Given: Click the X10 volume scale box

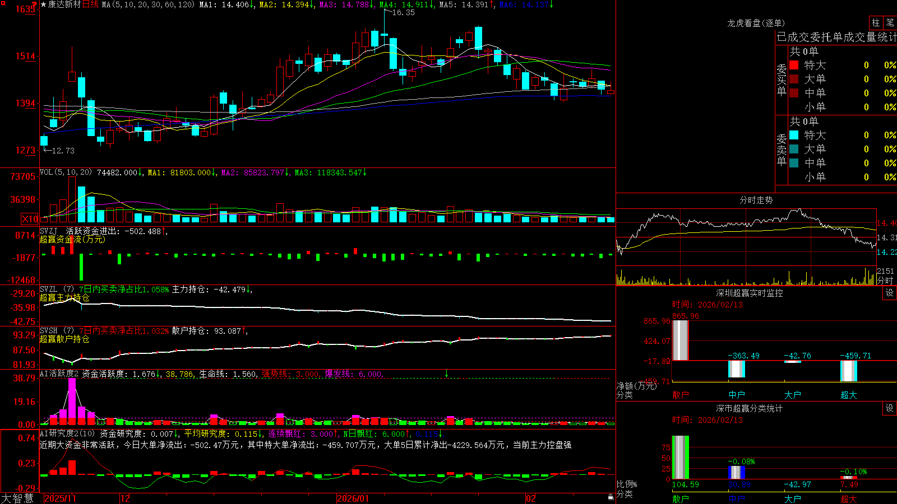Looking at the screenshot, I should 30,219.
